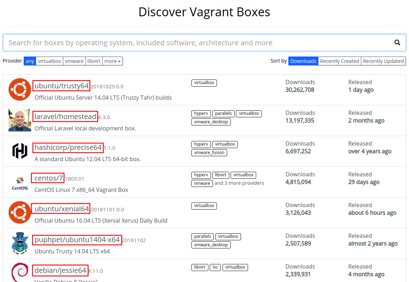The image size is (409, 282).
Task: Click virtualbox tag on puphpet row
Action: (x=228, y=237)
